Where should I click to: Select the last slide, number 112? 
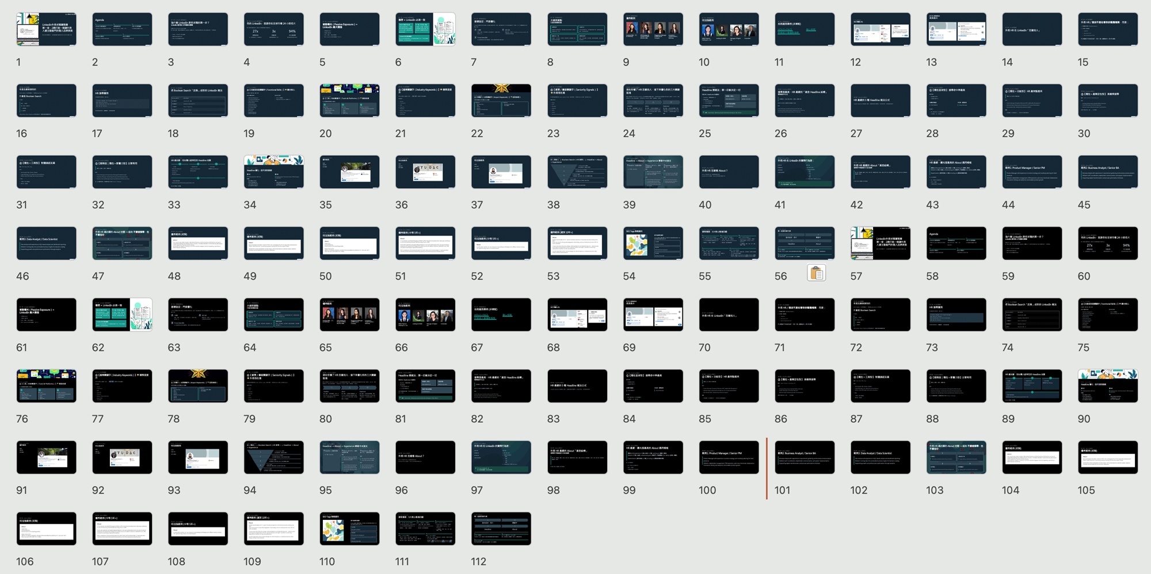coord(501,529)
